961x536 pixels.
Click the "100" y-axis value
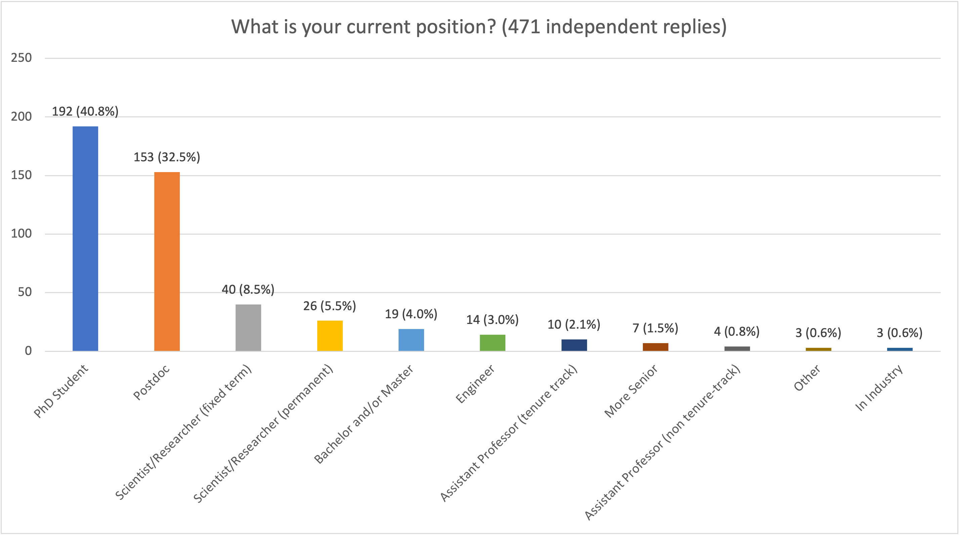point(21,234)
